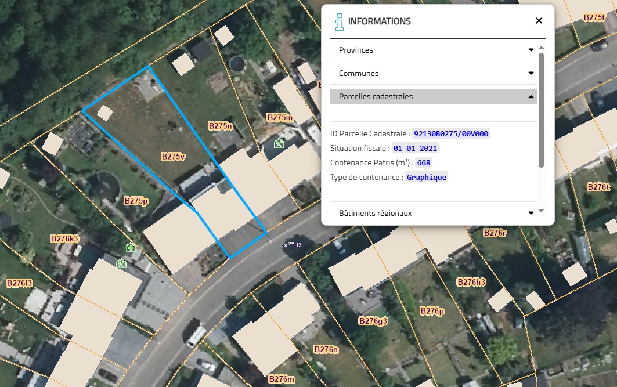Click the B275v parcel label
This screenshot has height=387, width=617.
click(x=173, y=157)
